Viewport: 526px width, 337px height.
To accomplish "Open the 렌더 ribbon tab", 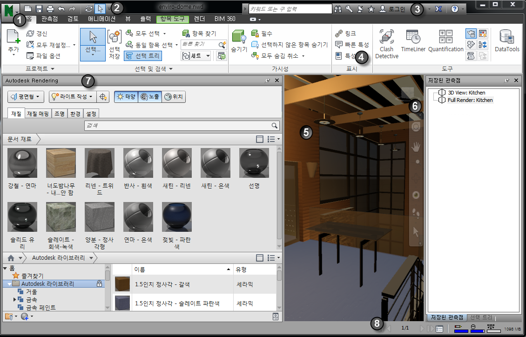I will [200, 19].
